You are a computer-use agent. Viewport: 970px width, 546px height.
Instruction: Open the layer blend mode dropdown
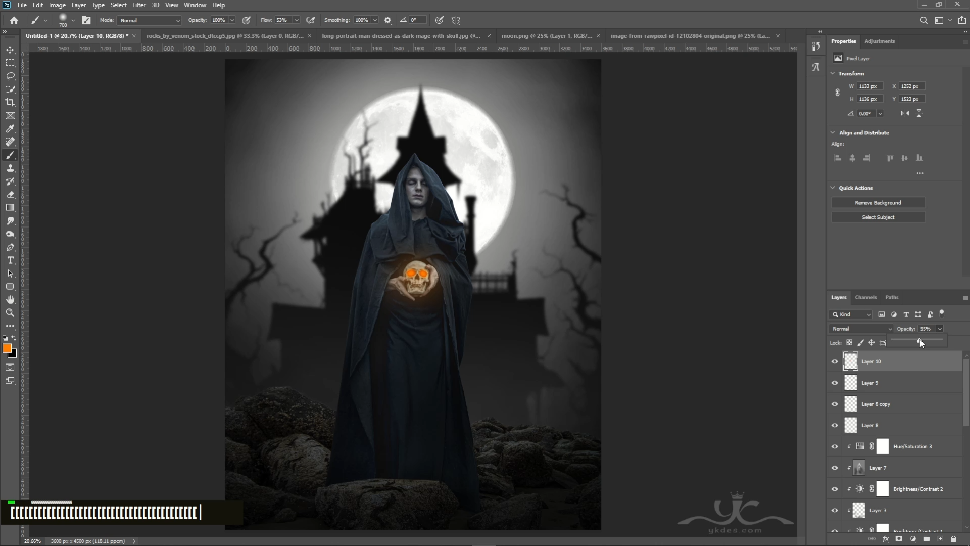pos(861,329)
